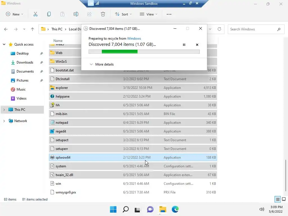
Task: Click the Share icon in toolbar
Action: click(x=89, y=14)
